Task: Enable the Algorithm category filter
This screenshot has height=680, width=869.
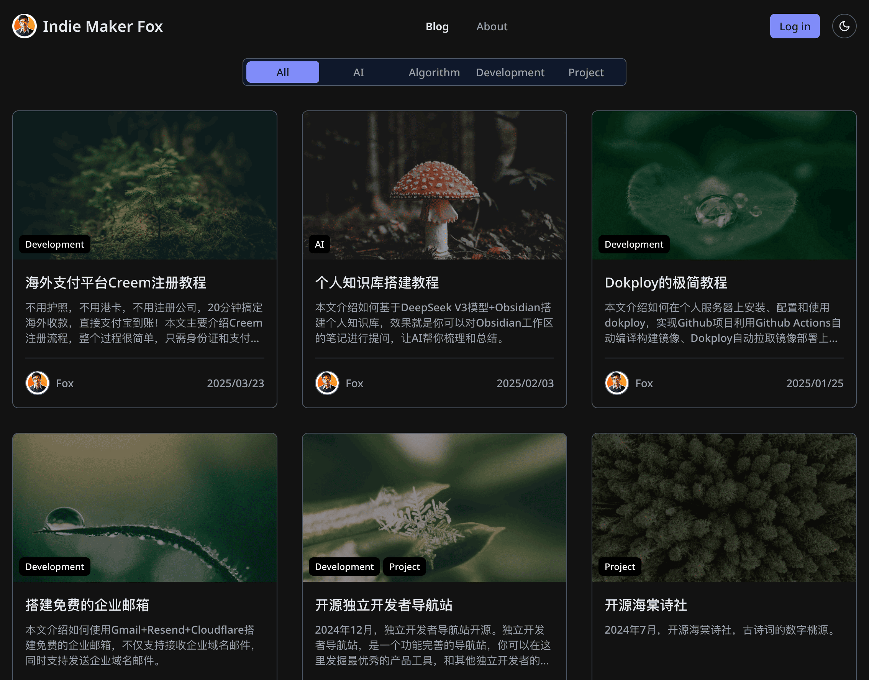Action: pos(434,72)
